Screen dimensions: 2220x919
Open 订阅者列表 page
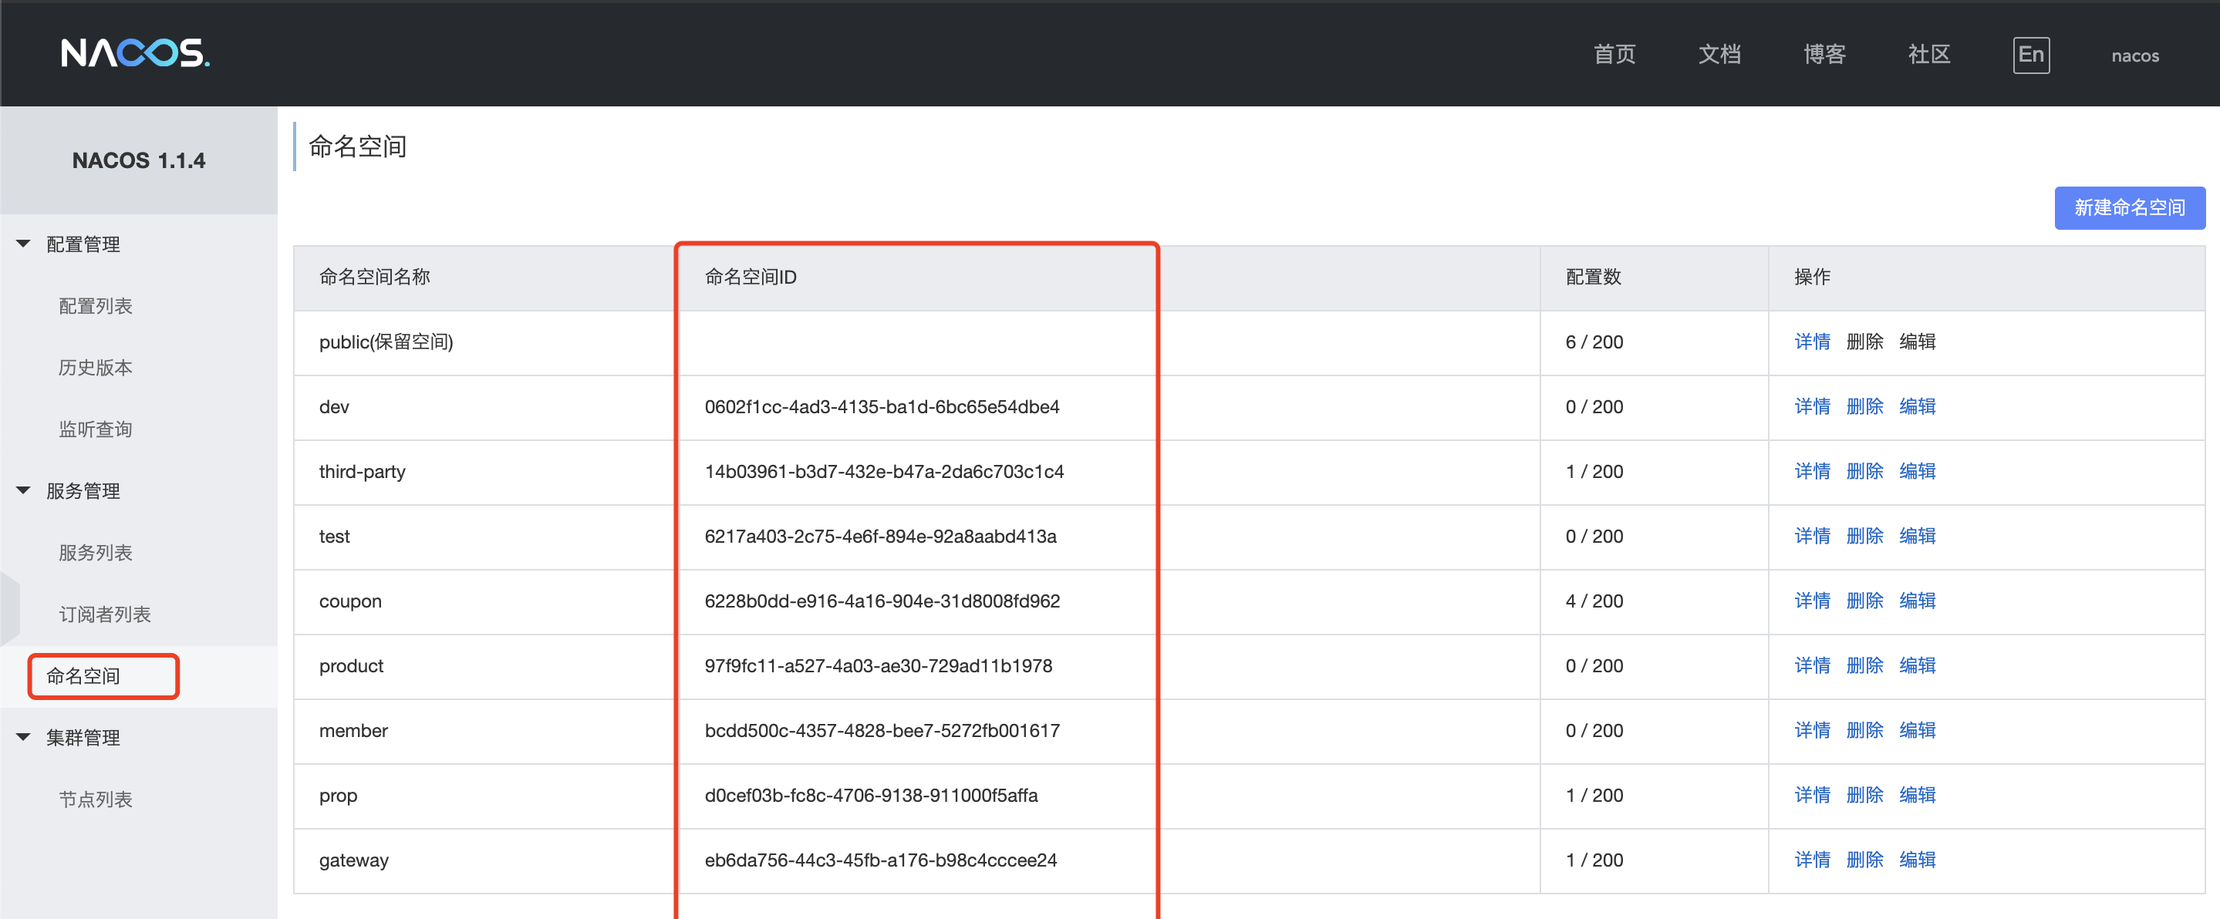point(104,614)
